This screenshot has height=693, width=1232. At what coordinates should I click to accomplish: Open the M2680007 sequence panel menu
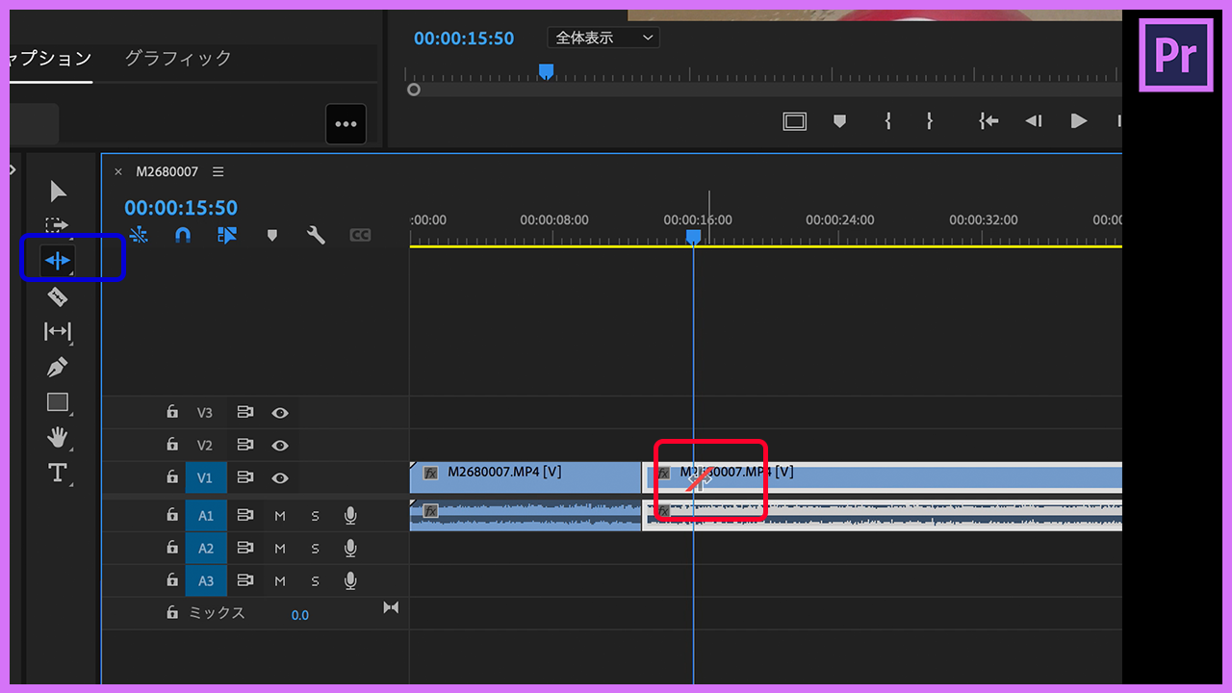[x=218, y=171]
